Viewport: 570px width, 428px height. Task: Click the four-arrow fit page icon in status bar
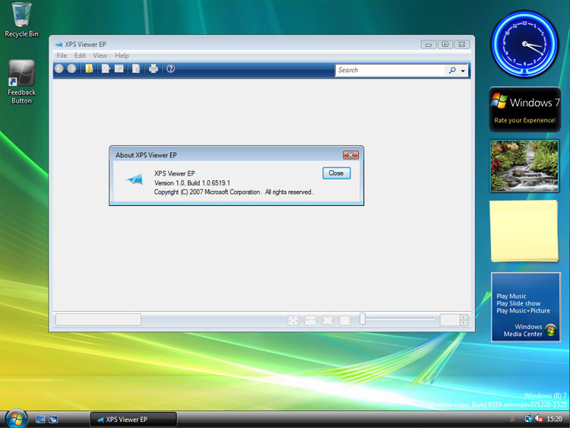[x=293, y=320]
